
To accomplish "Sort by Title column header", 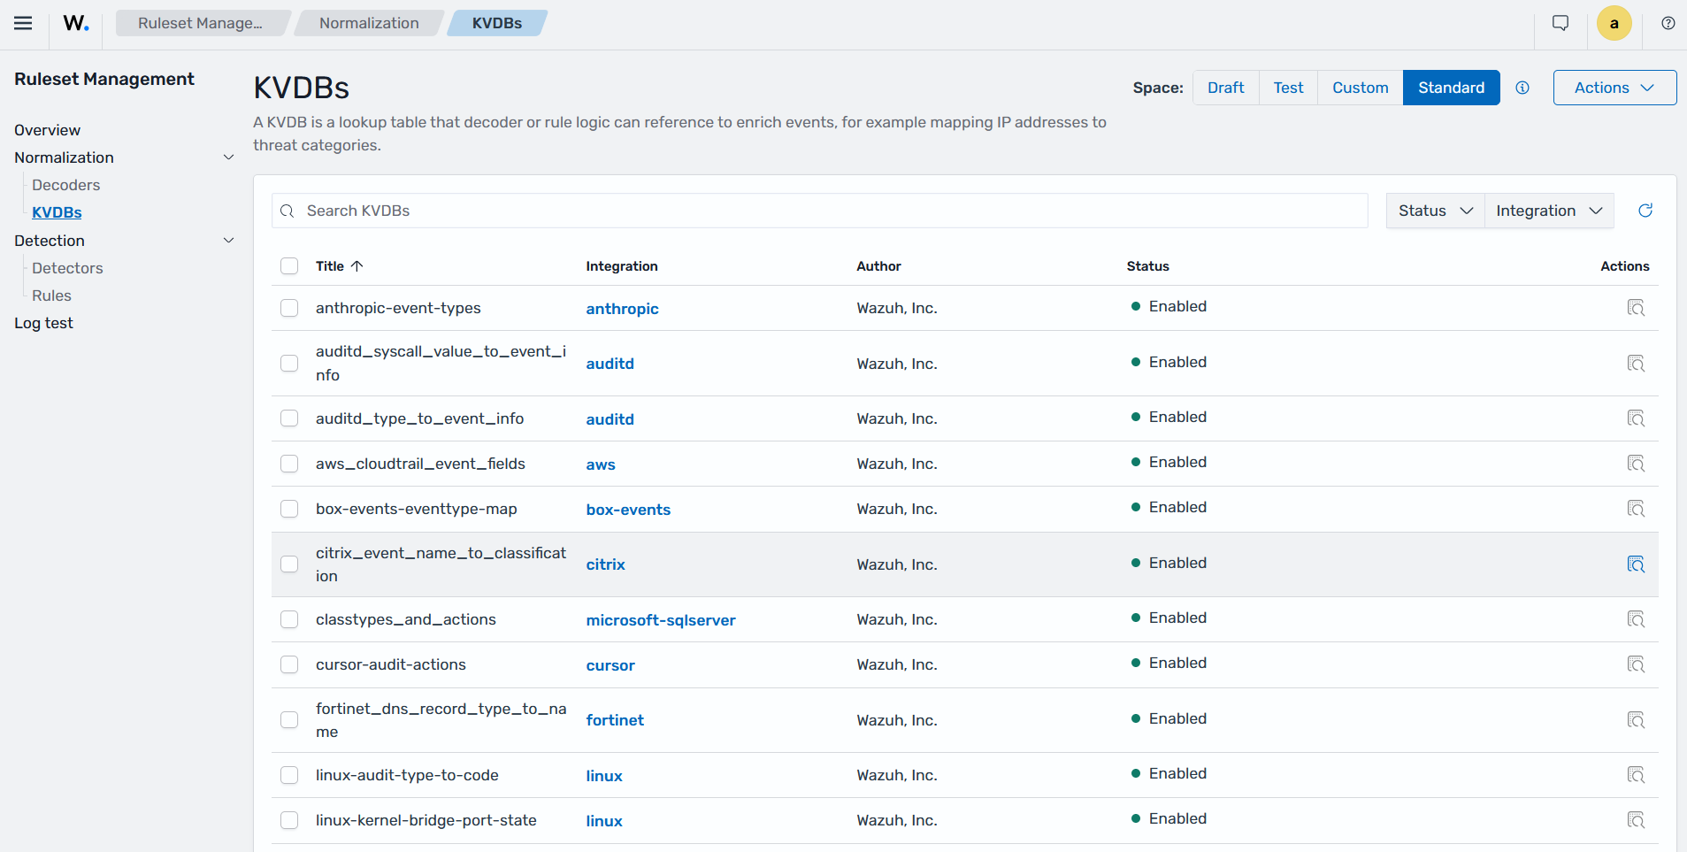I will tap(340, 266).
